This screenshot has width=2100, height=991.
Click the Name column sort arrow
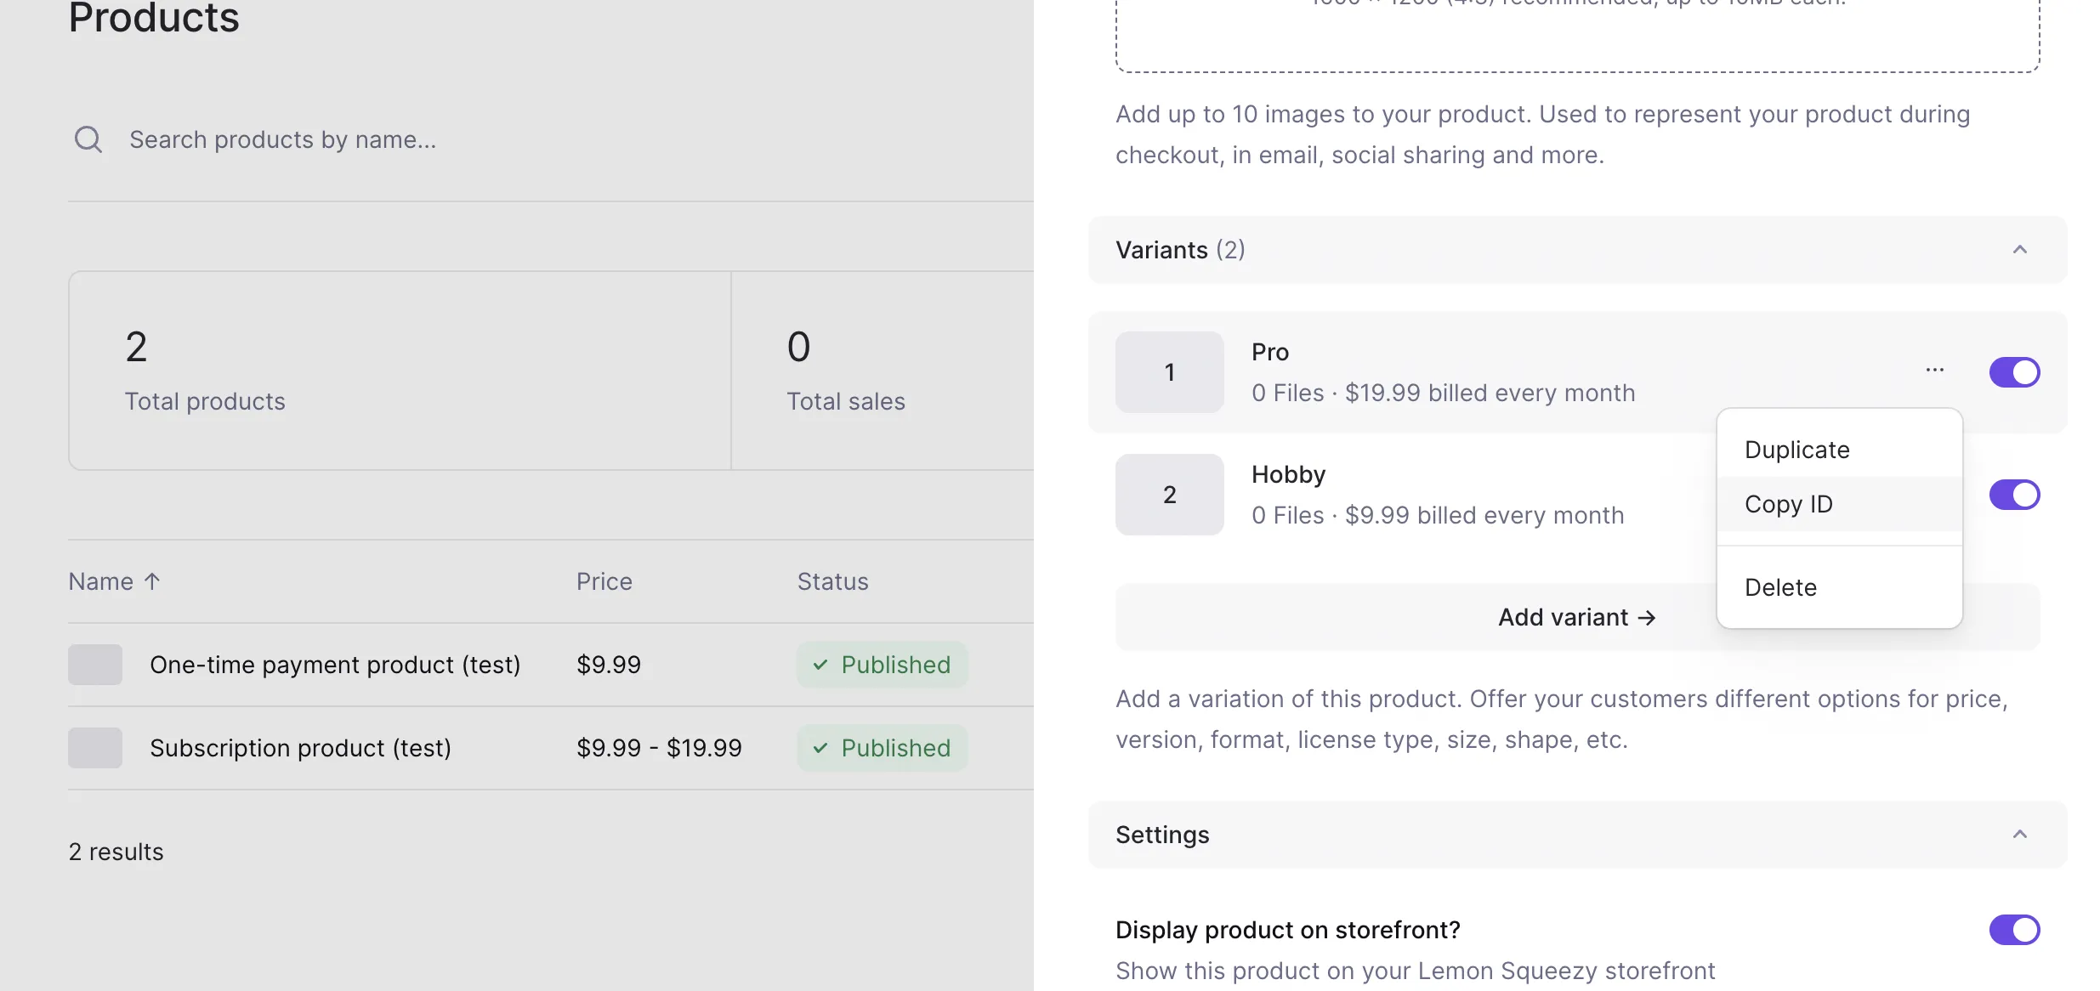pyautogui.click(x=152, y=581)
